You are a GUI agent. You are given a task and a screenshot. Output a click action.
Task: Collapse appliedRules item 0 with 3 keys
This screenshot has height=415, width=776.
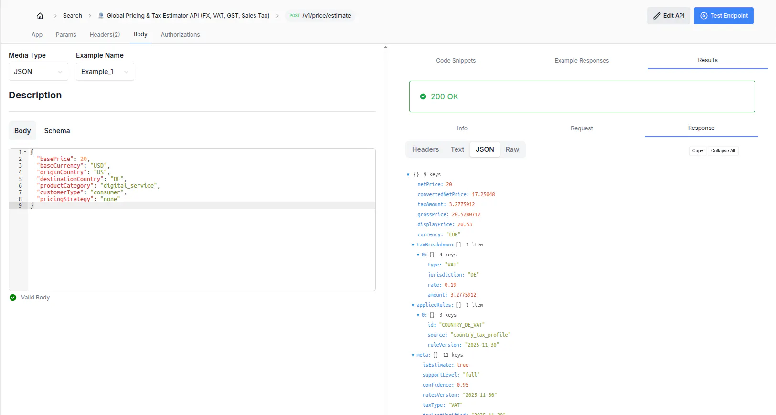click(x=418, y=315)
